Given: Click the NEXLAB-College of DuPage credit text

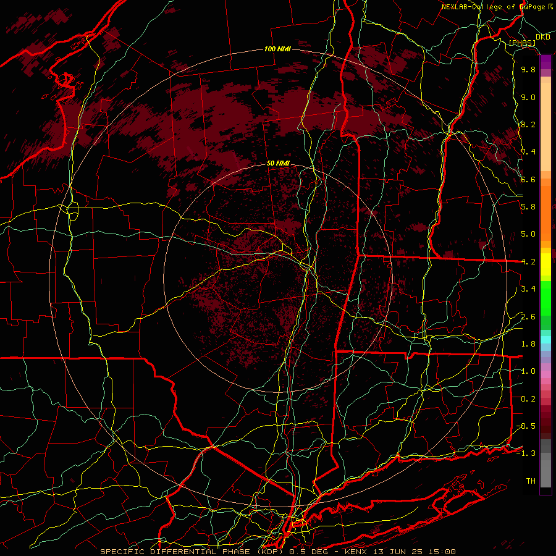Looking at the screenshot, I should pyautogui.click(x=493, y=7).
